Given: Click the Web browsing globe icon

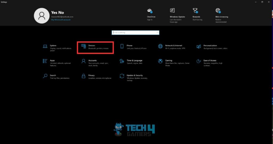Looking at the screenshot, I should pos(218,11).
